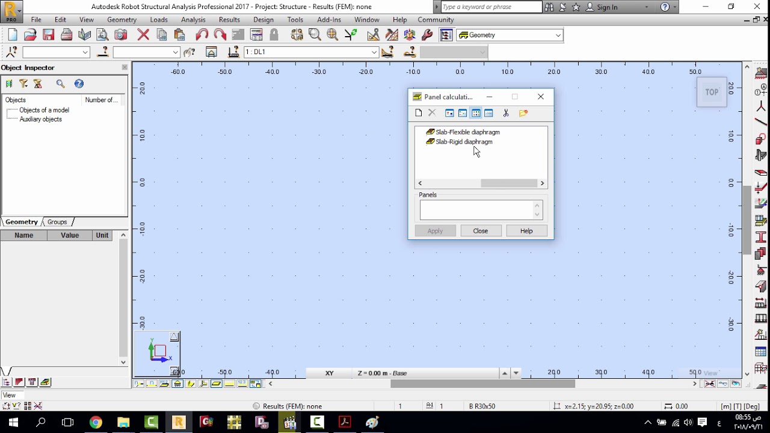Open the File menu
Viewport: 770px width, 433px height.
tap(36, 20)
